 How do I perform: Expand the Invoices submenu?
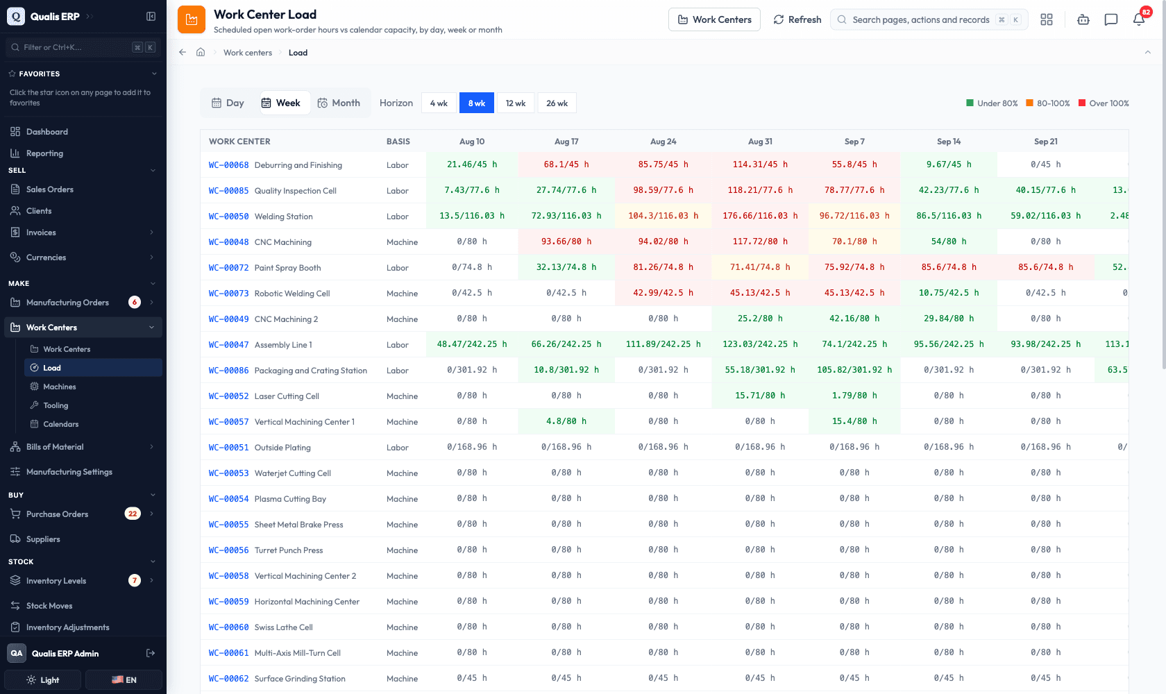[152, 232]
